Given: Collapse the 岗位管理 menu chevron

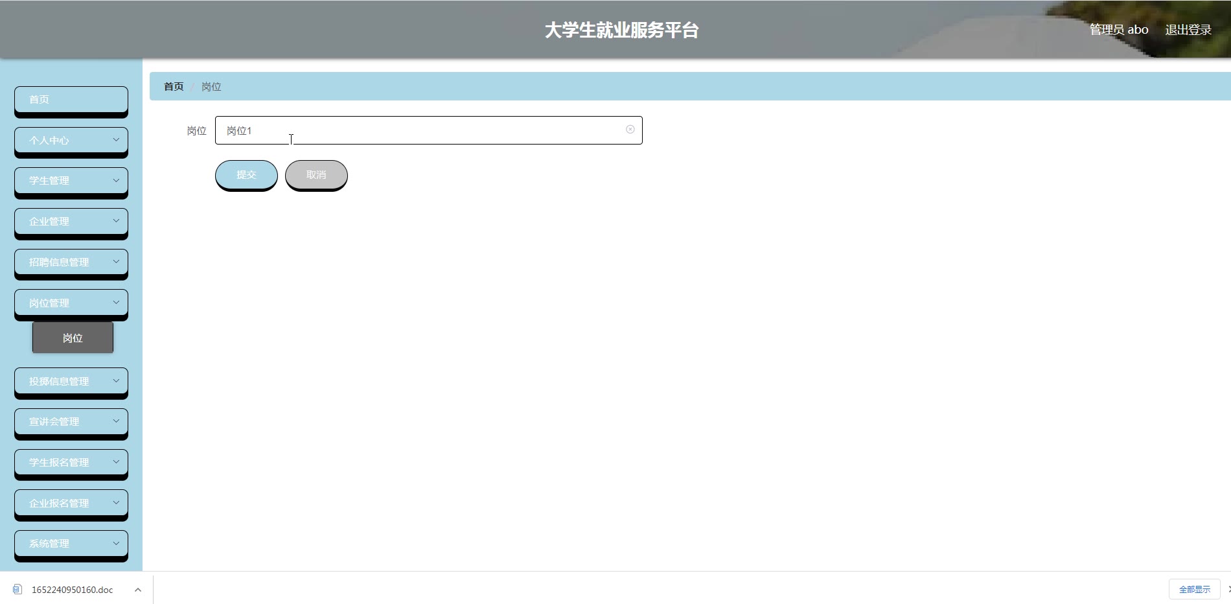Looking at the screenshot, I should [116, 302].
